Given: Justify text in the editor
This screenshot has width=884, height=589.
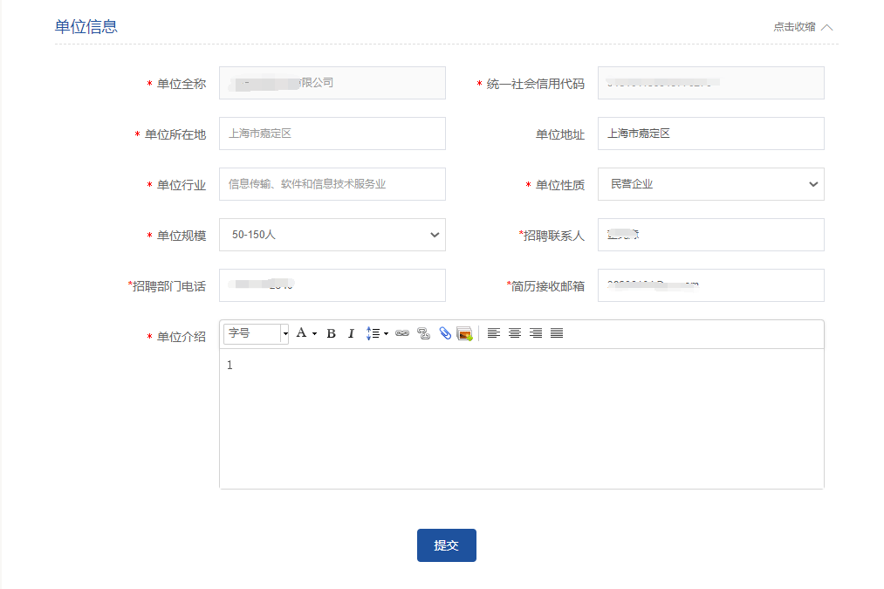Looking at the screenshot, I should tap(557, 333).
